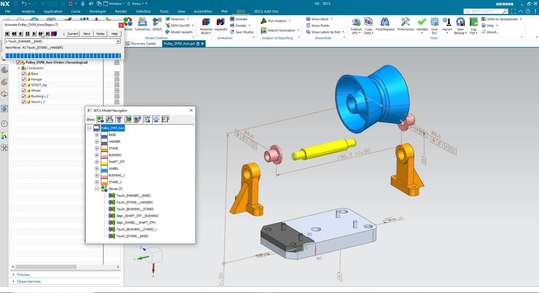The image size is (539, 293).
Task: Click the animation progress bar
Action: pos(63,56)
